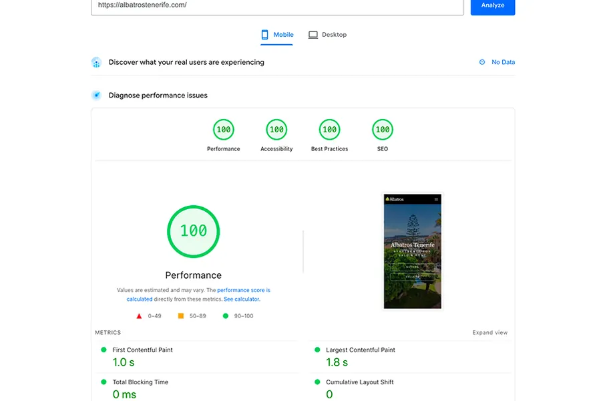Click the desktop monitor icon
Image resolution: width=601 pixels, height=401 pixels.
313,35
